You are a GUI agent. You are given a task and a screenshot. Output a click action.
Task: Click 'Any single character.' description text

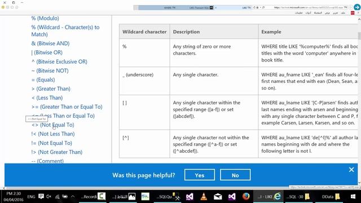(196, 74)
